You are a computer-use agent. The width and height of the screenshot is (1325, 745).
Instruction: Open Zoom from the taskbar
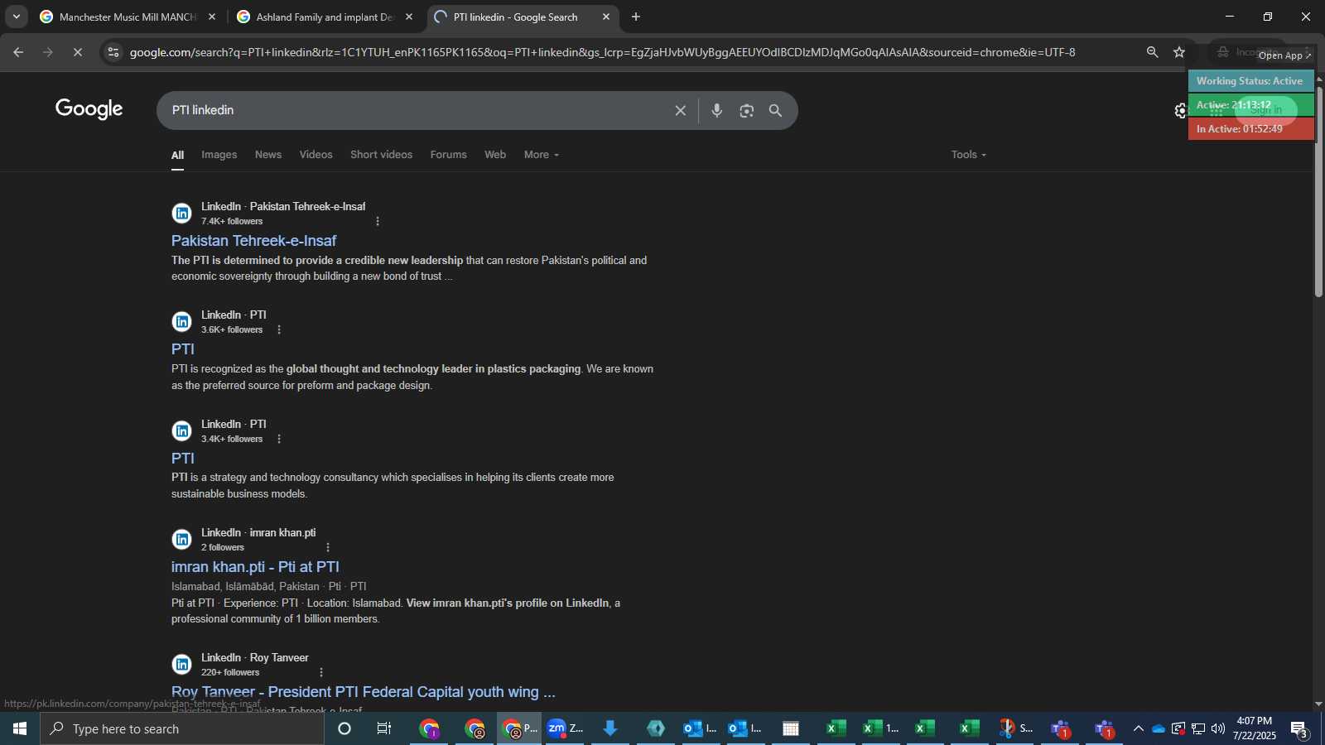[566, 729]
